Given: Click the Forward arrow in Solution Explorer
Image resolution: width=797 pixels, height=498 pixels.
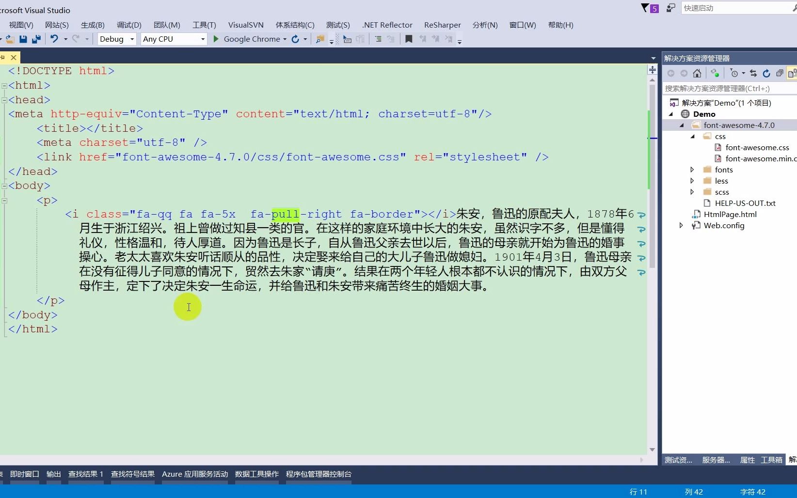Looking at the screenshot, I should [x=684, y=73].
